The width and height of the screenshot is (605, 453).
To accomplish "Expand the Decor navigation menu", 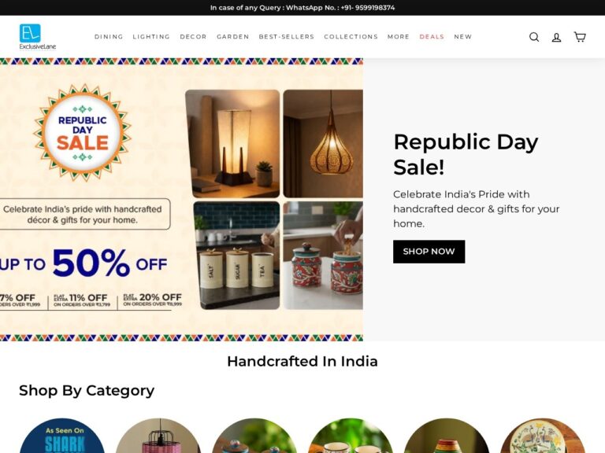I will tap(193, 37).
